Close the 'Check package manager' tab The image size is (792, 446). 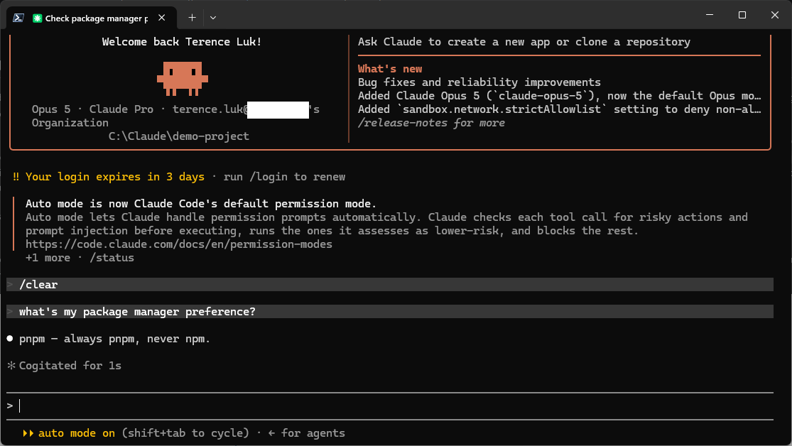[x=162, y=18]
